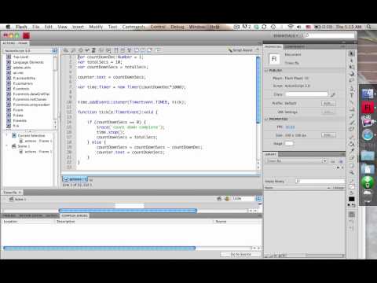
Task: Click the Show code hint icon
Action: click(x=101, y=50)
